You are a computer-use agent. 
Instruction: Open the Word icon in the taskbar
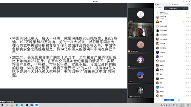(x=32, y=105)
